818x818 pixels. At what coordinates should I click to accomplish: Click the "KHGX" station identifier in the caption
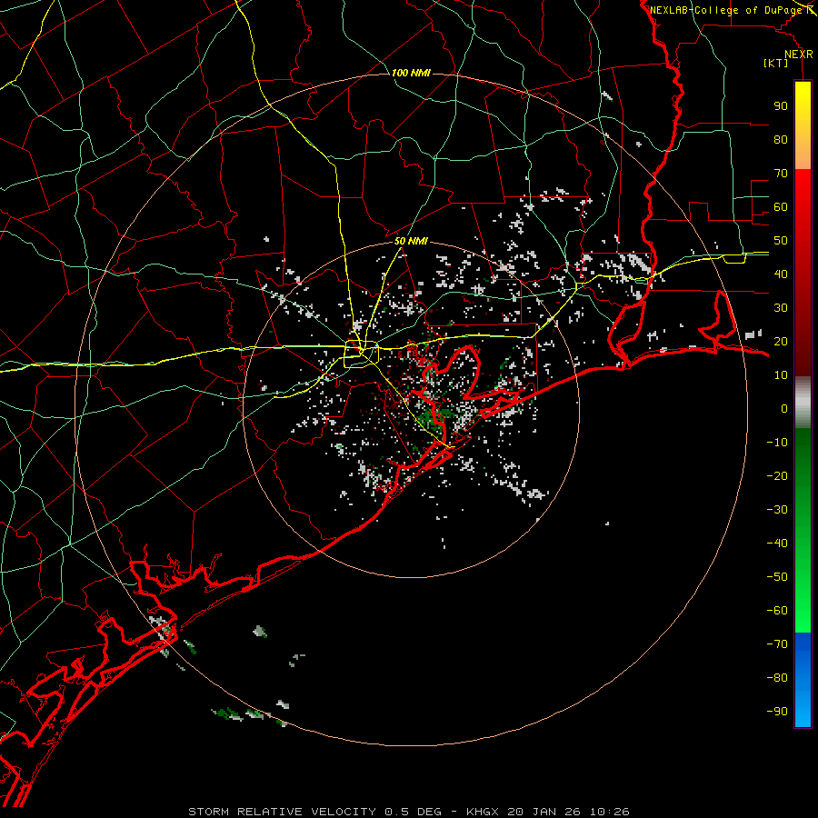point(483,812)
